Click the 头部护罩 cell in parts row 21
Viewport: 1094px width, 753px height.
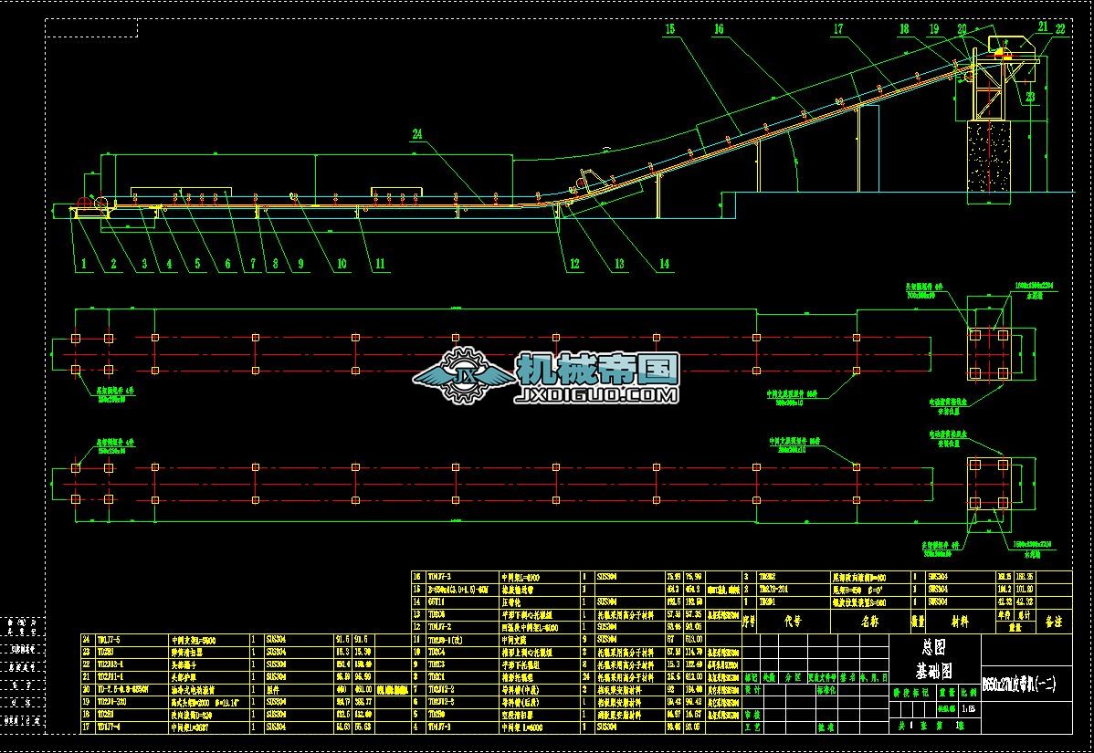[x=184, y=677]
